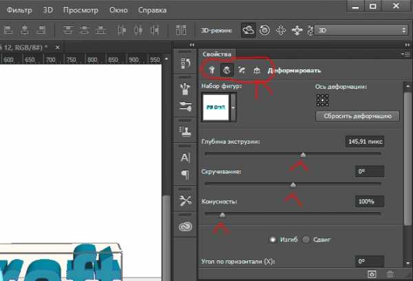Expand the shape preset dropdown arrow

(233, 108)
